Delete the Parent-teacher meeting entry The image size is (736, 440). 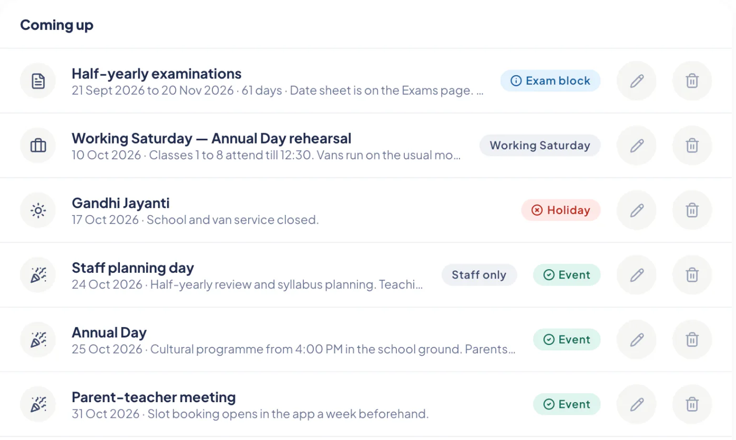click(692, 404)
